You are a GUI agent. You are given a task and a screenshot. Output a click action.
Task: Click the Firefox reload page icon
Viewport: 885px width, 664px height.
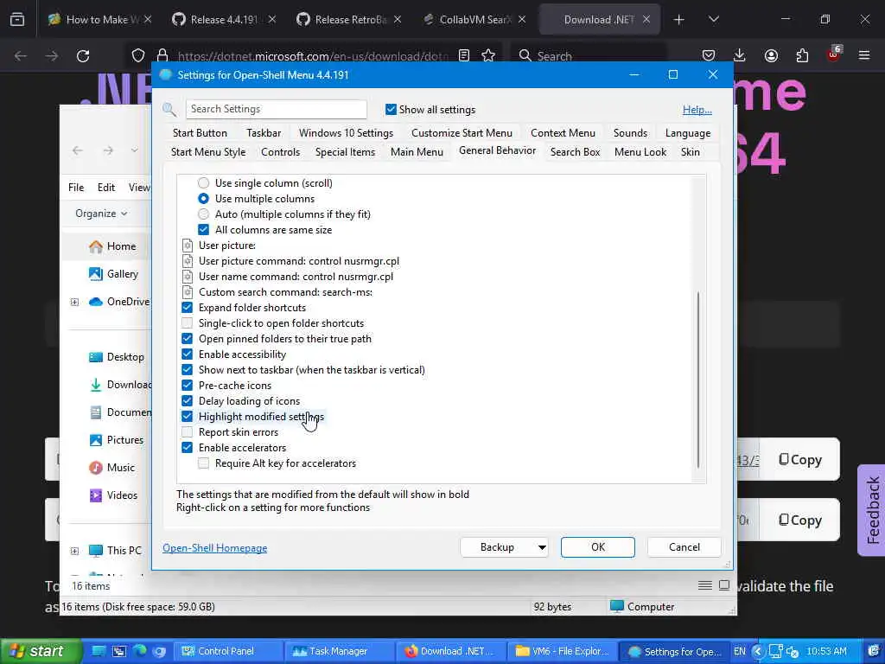click(x=83, y=56)
